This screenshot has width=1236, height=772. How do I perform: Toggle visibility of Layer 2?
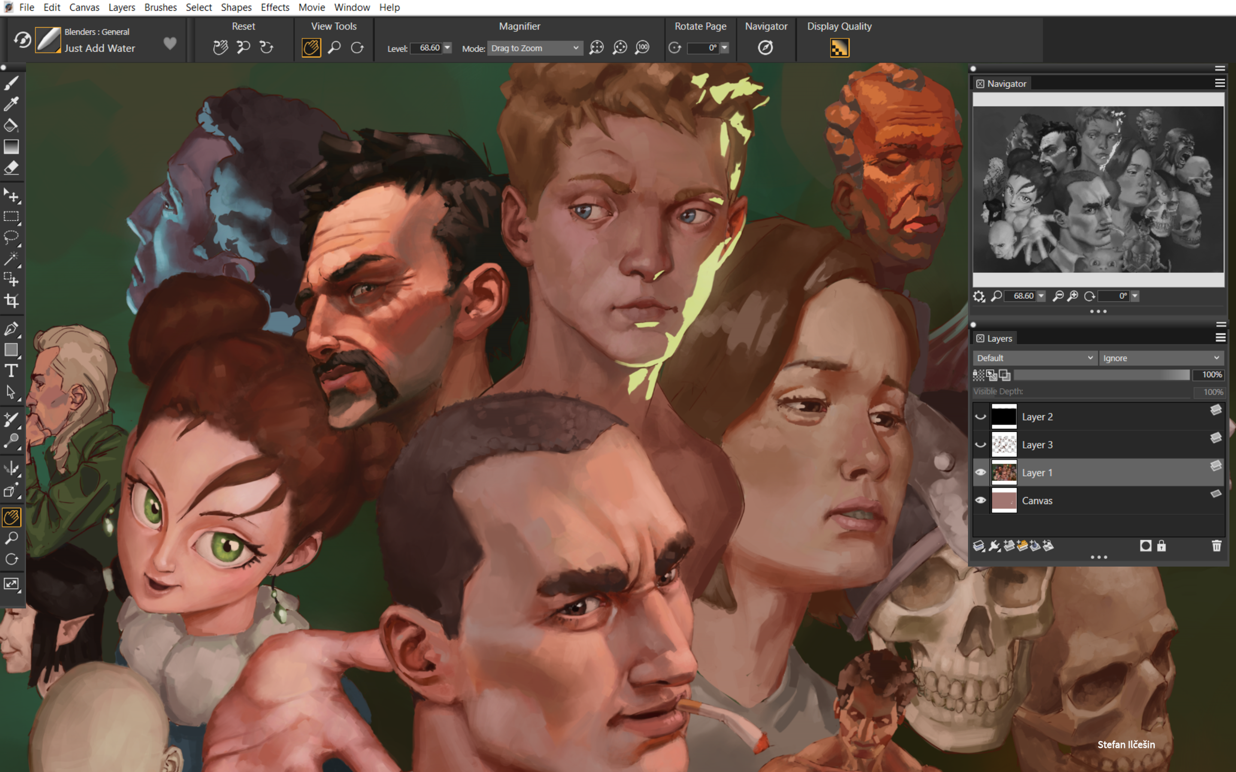tap(981, 416)
